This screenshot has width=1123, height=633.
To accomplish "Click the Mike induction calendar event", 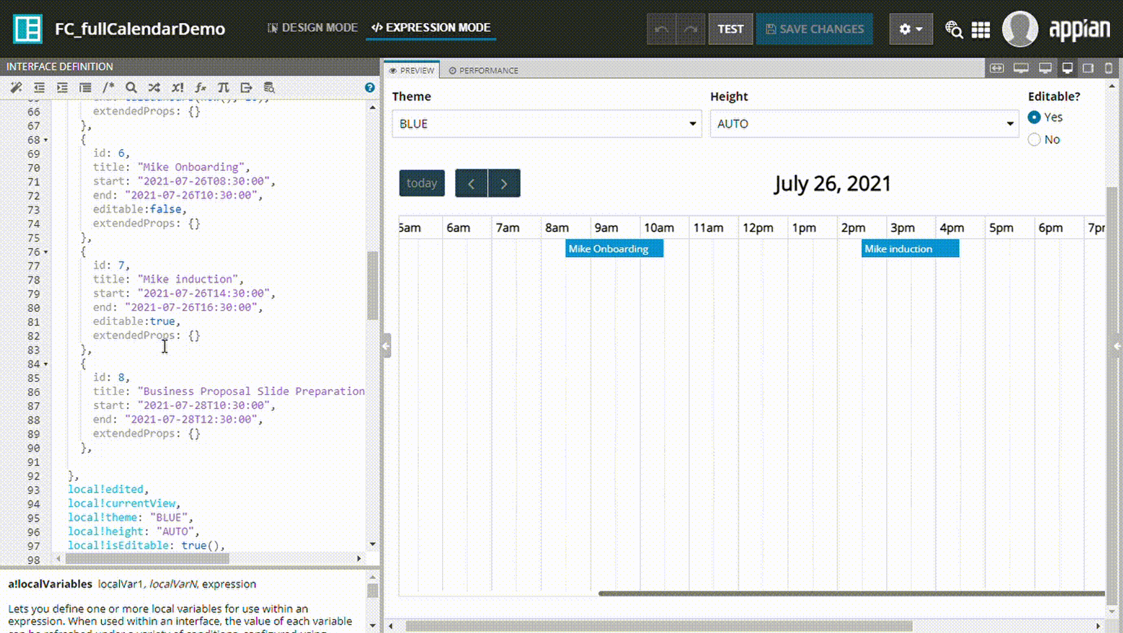I will point(910,248).
